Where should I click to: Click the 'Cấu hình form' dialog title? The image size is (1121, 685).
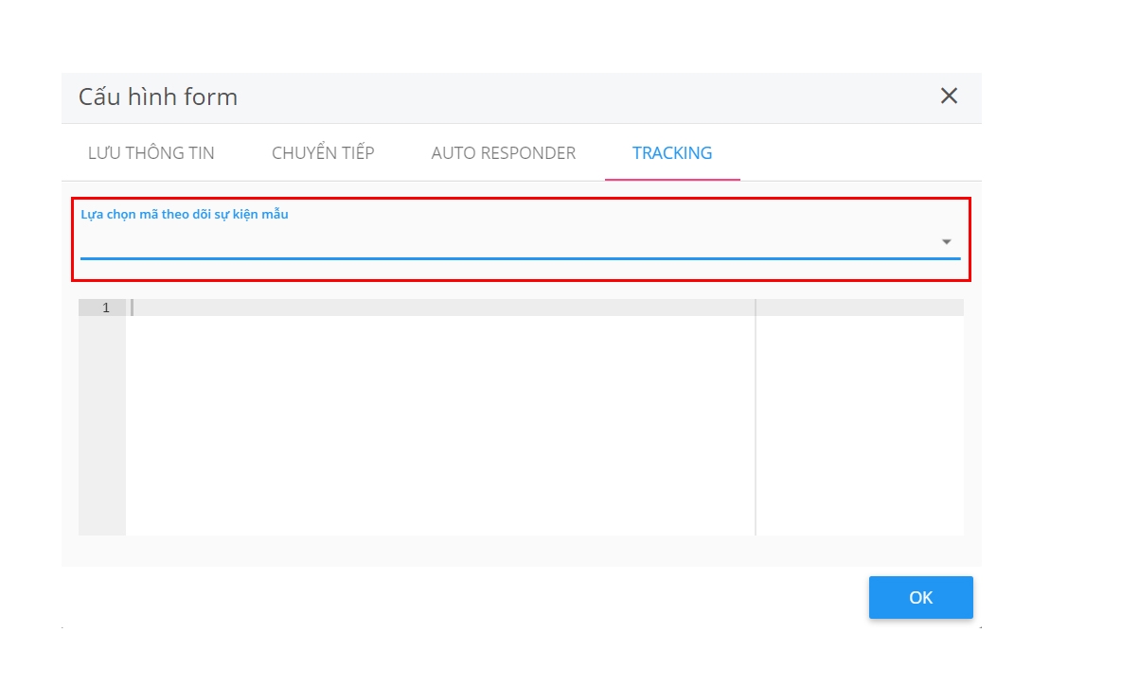[158, 97]
